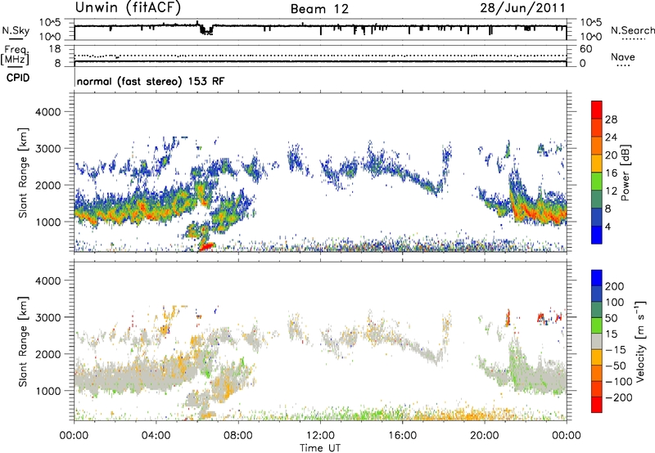
Task: Click the '24' label on Power colorbar
Action: 611,137
